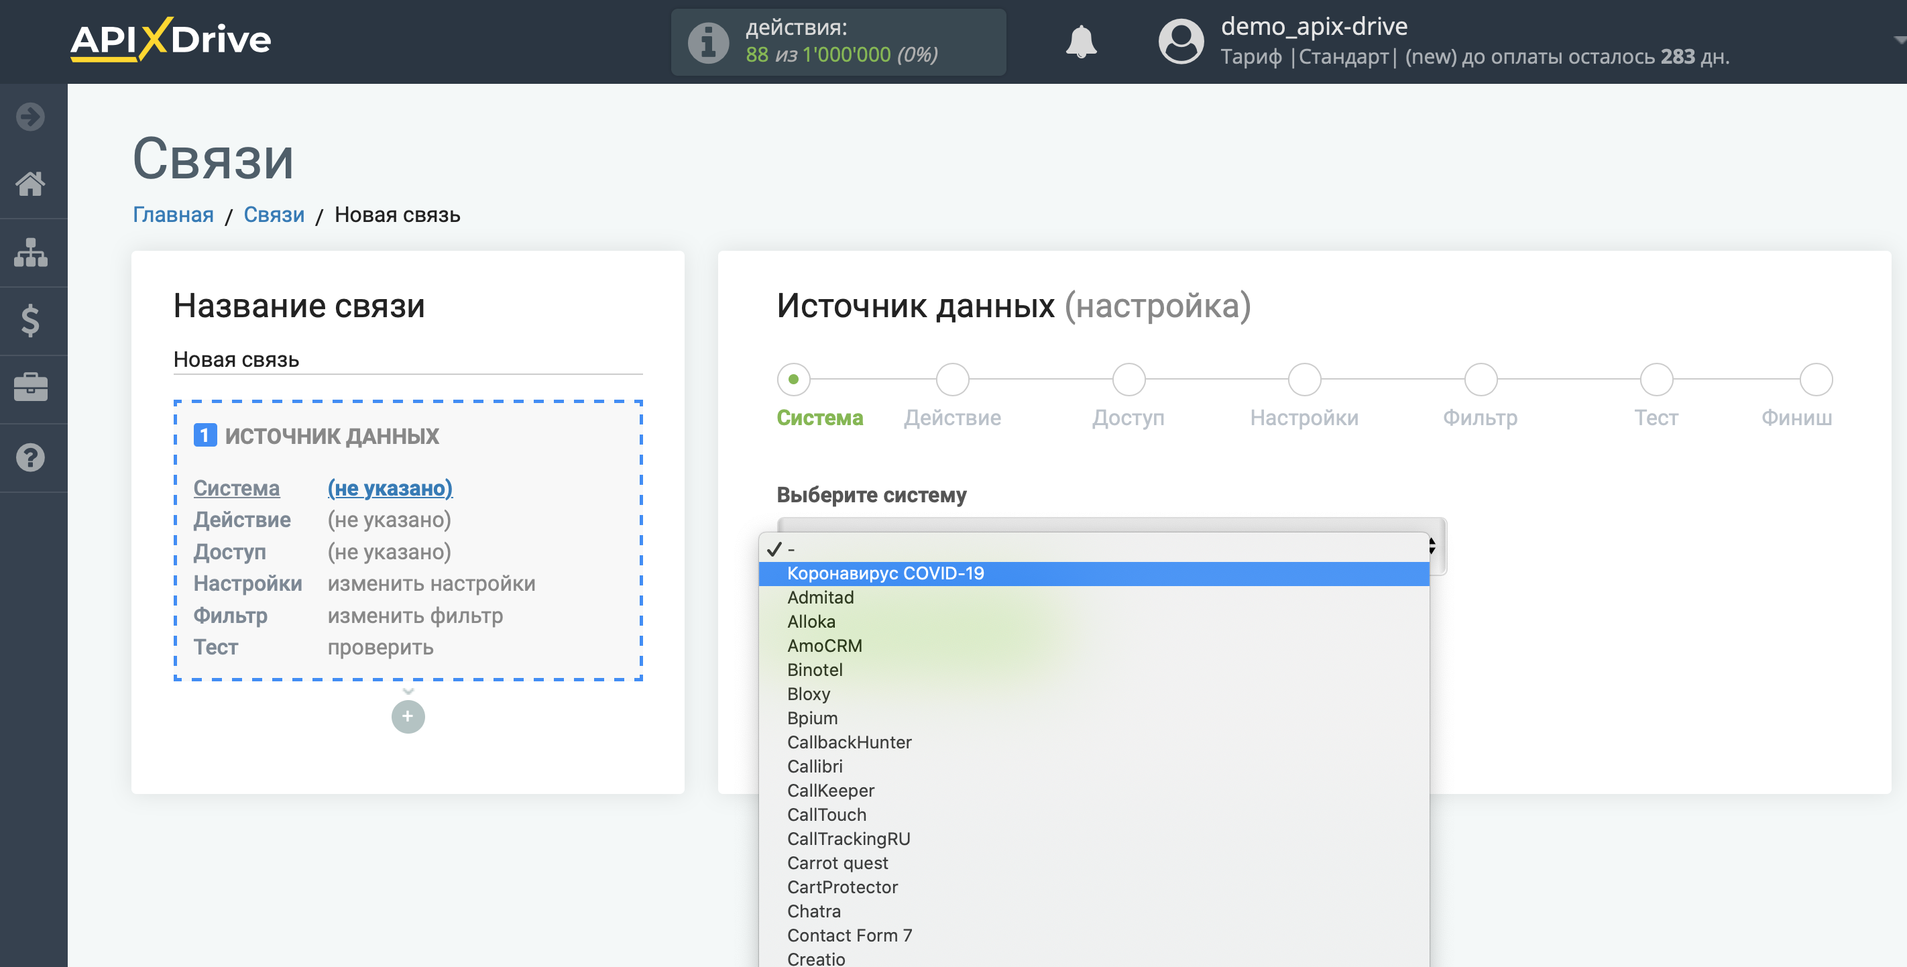This screenshot has width=1907, height=967.
Task: Expand sidebar with arrow icon
Action: tap(30, 116)
